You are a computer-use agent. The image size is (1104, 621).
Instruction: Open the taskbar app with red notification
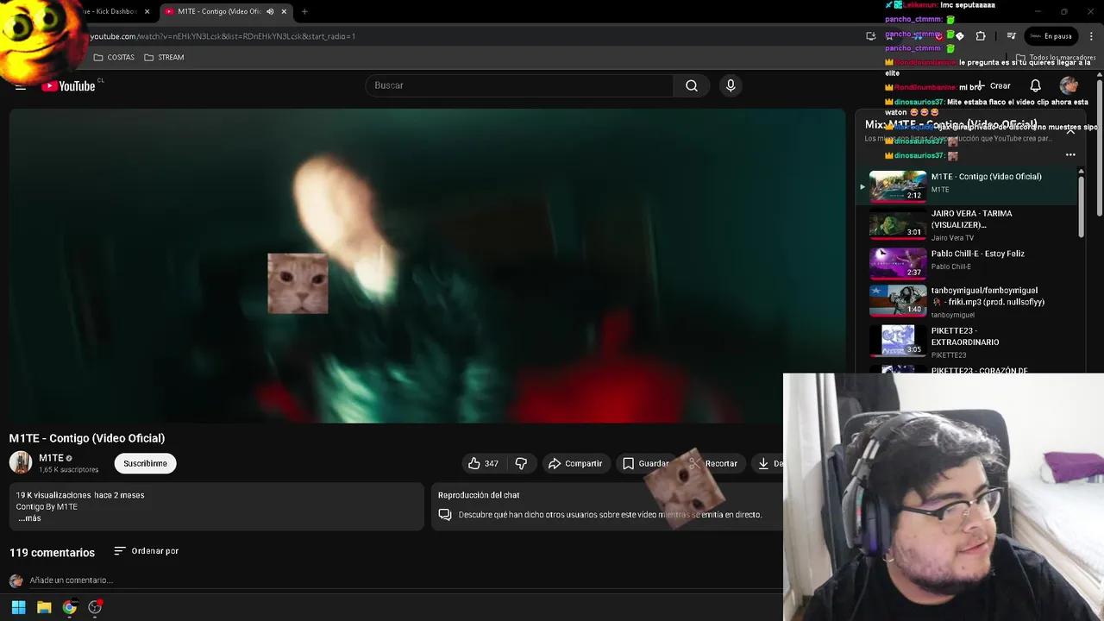coord(95,607)
